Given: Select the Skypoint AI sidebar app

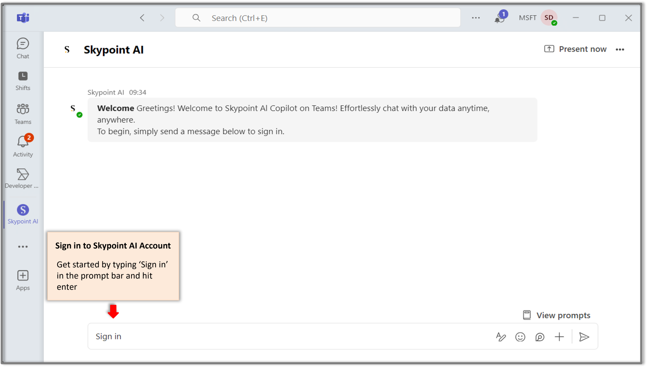Looking at the screenshot, I should click(23, 214).
